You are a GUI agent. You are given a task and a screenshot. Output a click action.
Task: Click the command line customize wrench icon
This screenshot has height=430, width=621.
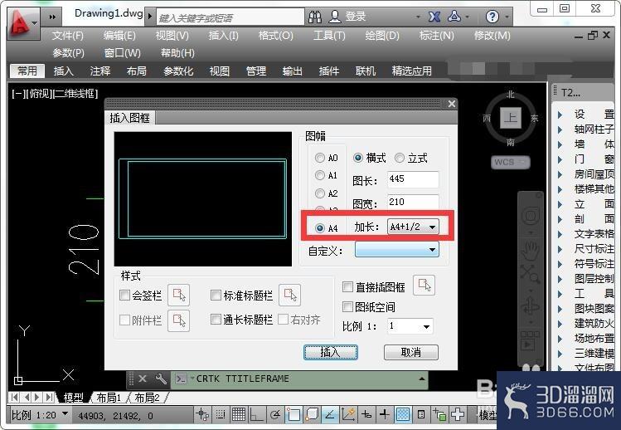click(x=160, y=379)
